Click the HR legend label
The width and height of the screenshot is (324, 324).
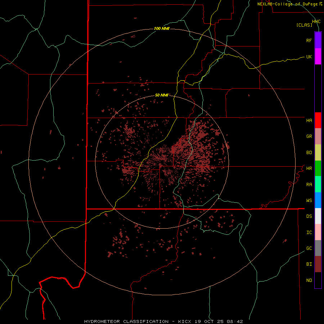[309, 168]
